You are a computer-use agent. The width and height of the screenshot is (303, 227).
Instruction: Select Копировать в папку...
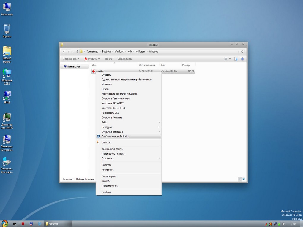(x=129, y=149)
